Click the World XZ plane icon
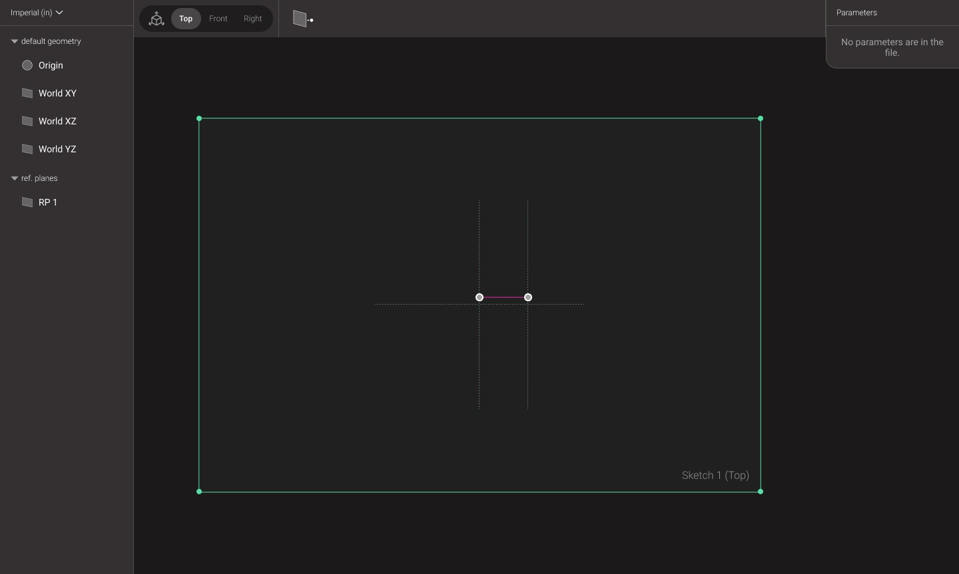Viewport: 959px width, 574px height. click(27, 121)
